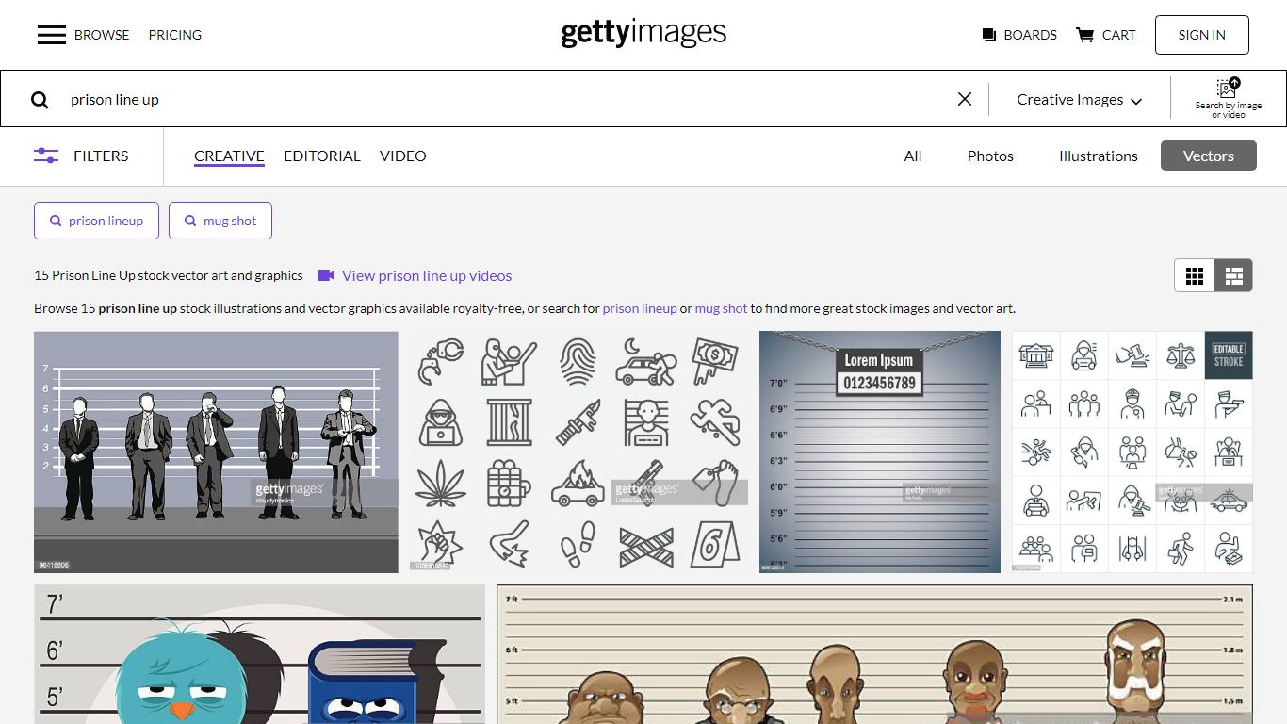
Task: Open the hamburger Browse menu icon
Action: (x=51, y=35)
